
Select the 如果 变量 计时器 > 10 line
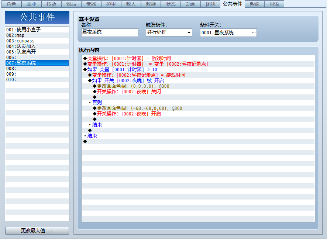pyautogui.click(x=198, y=69)
